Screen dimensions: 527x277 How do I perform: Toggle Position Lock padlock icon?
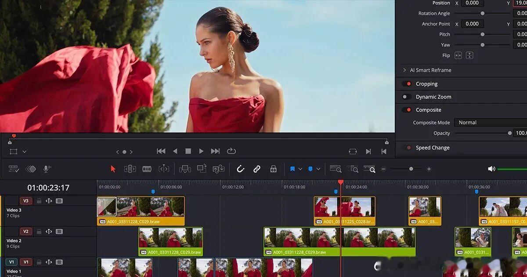[x=273, y=169]
